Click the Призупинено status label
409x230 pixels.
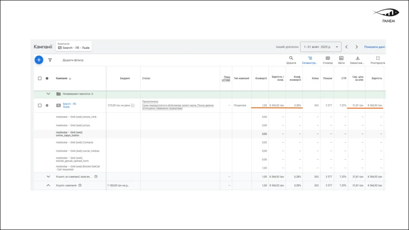(x=150, y=101)
